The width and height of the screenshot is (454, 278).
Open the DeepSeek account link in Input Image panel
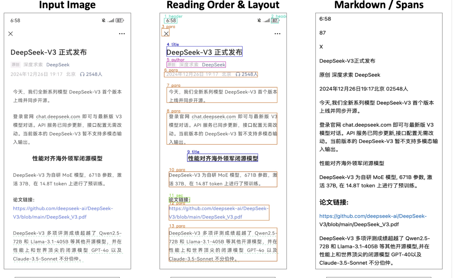tap(58, 65)
